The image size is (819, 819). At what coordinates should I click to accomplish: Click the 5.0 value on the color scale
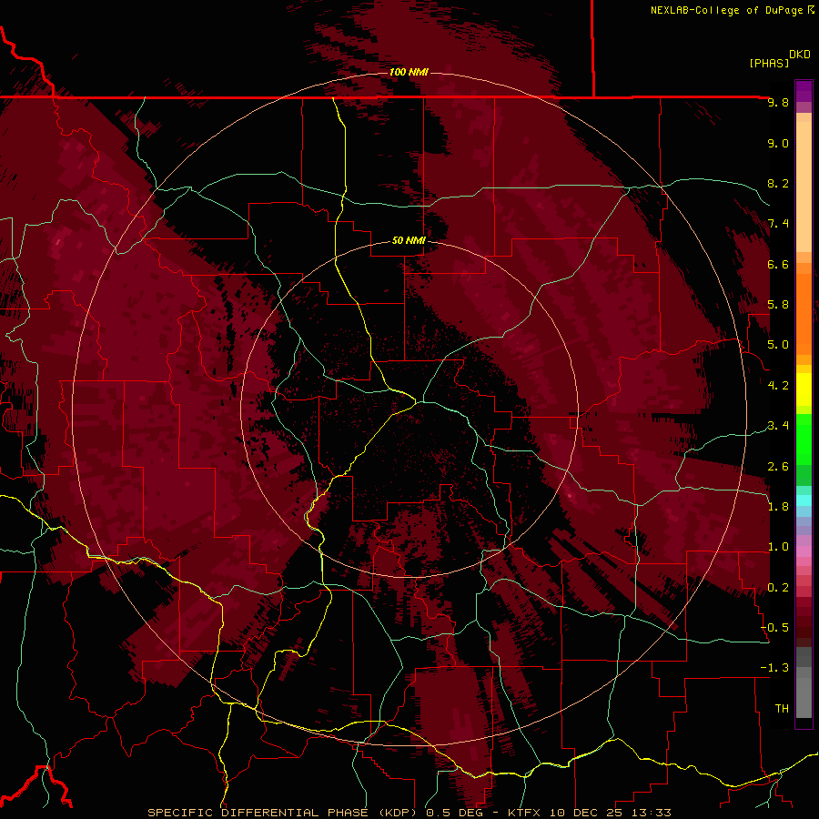[778, 345]
